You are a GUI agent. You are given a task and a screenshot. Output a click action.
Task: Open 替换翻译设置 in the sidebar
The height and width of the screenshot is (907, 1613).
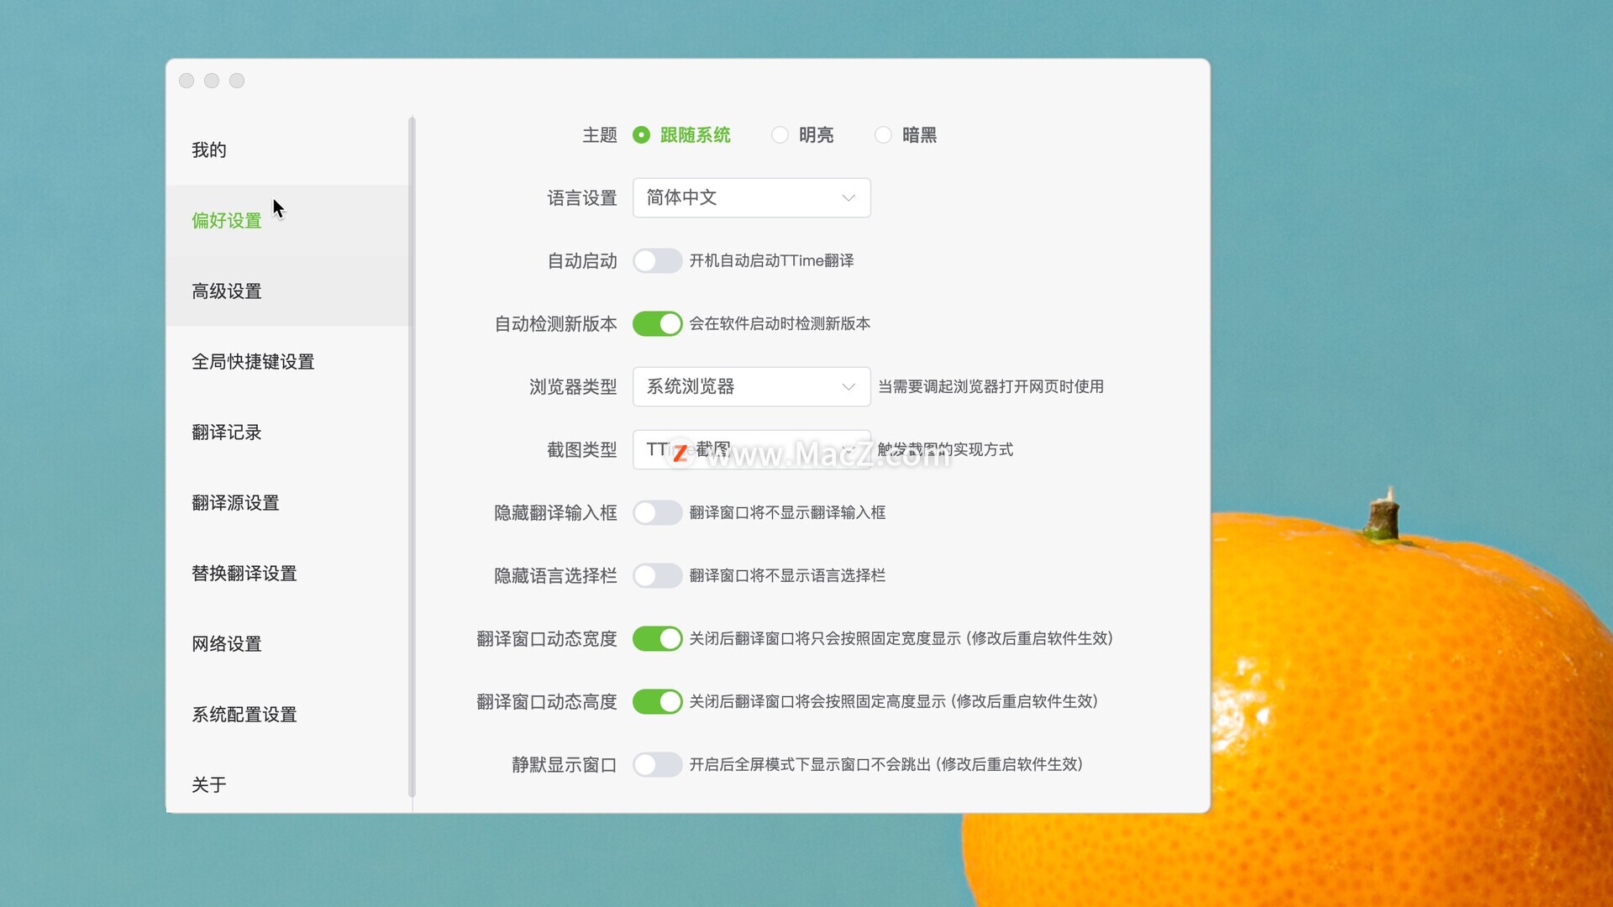click(287, 573)
